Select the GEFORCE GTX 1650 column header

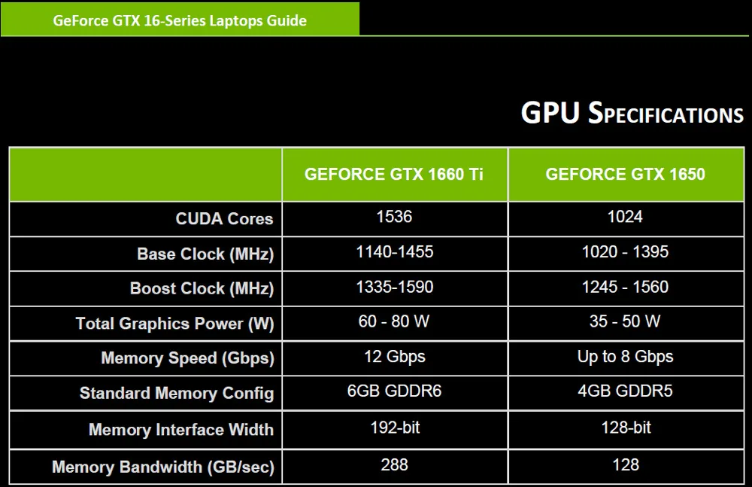626,174
